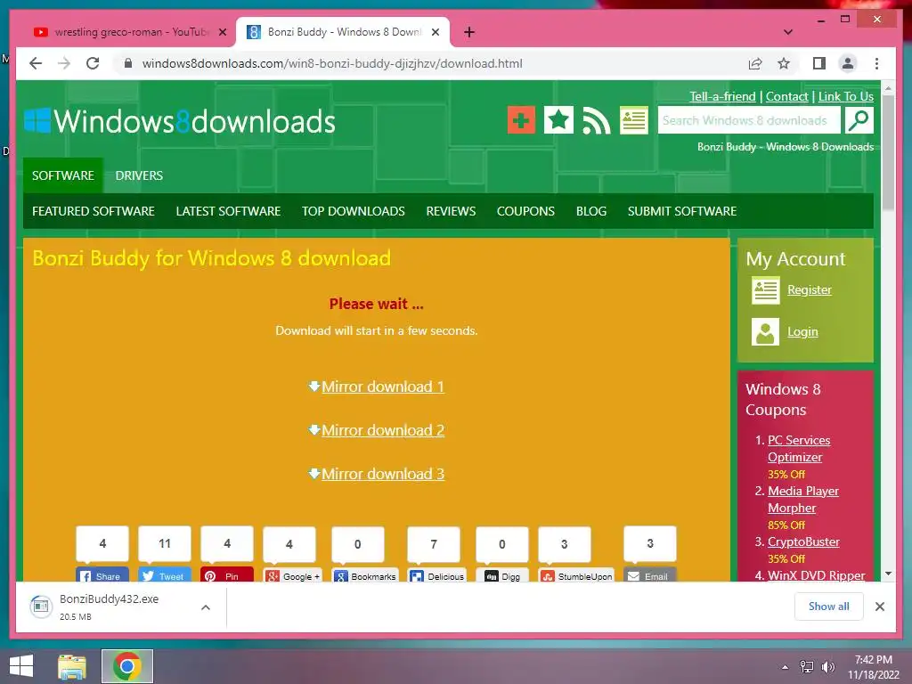Share on StumbleUpon button

[576, 574]
